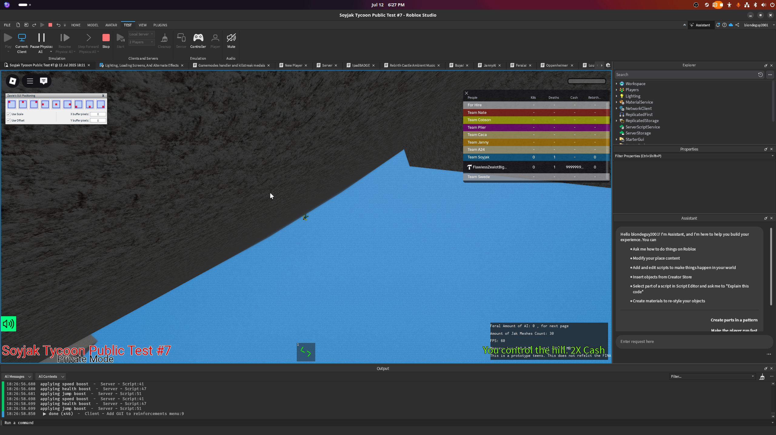Open the HOME ribbon tab

click(x=76, y=25)
